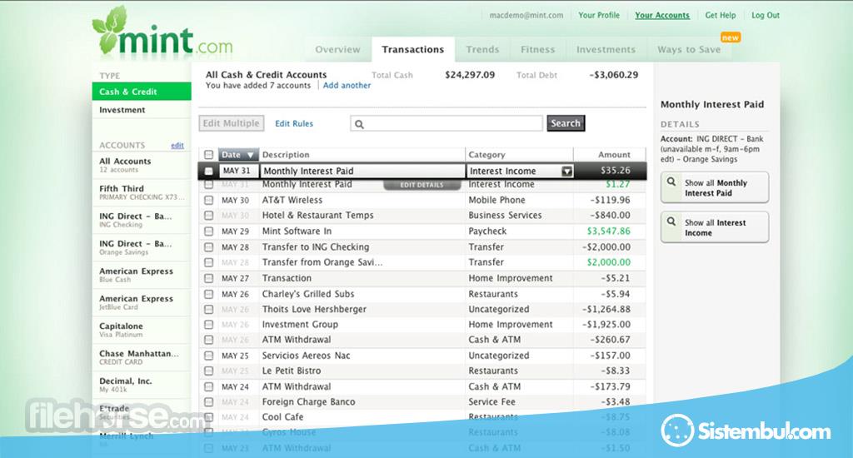Go to the Investments tab

pyautogui.click(x=606, y=49)
